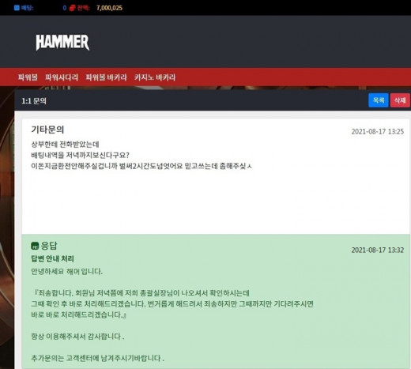Click the reply line 추가문의는 고객센터에 남겨주시기바랍니다

[x=97, y=358]
